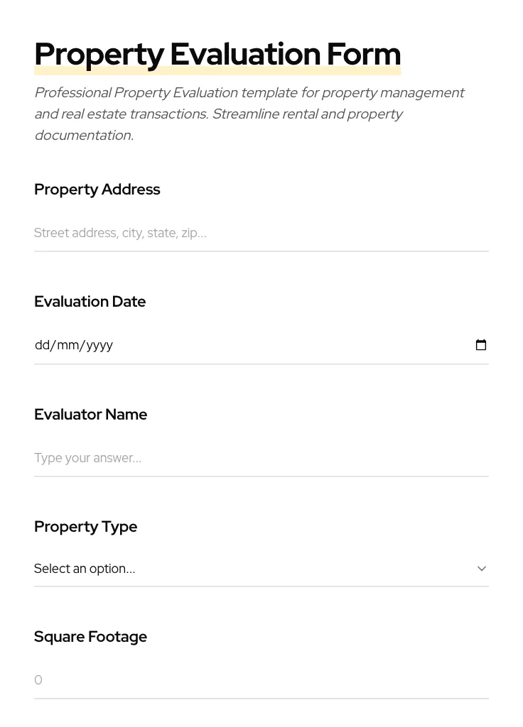This screenshot has height=727, width=523.
Task: Click the Evaluator Name heading
Action: pos(90,414)
